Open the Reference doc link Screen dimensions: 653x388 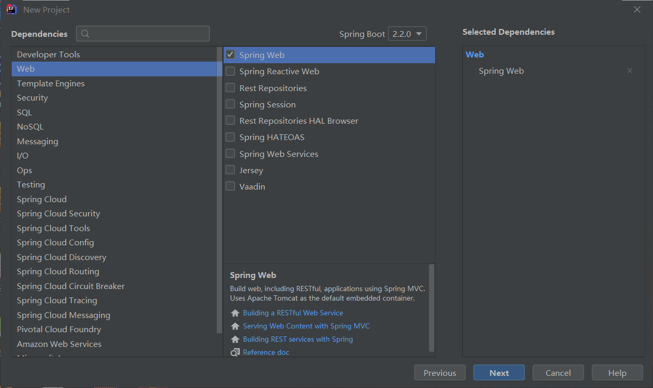[266, 352]
